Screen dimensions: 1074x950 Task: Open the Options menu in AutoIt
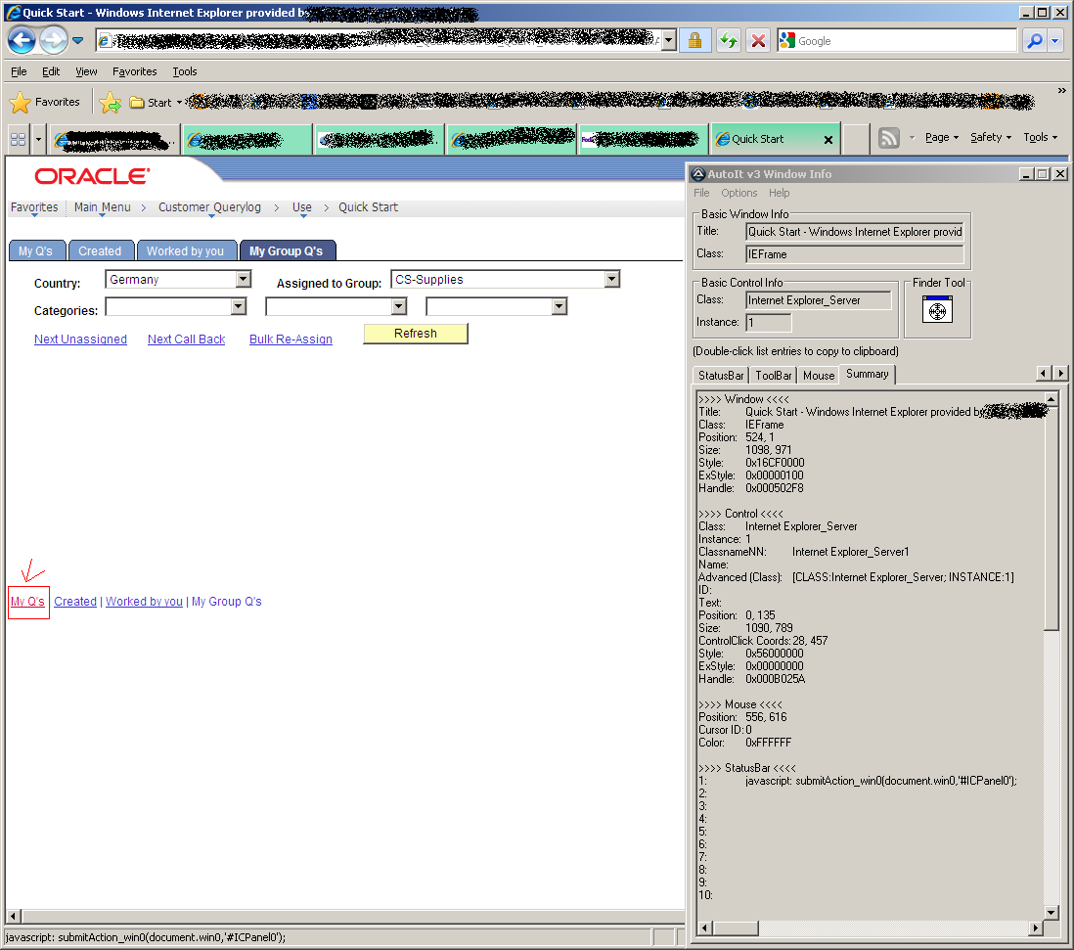click(738, 193)
